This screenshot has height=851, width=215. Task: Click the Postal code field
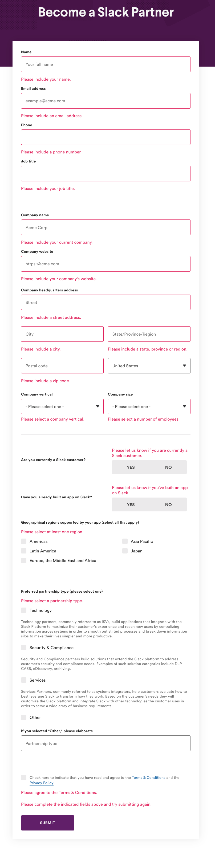tap(62, 366)
